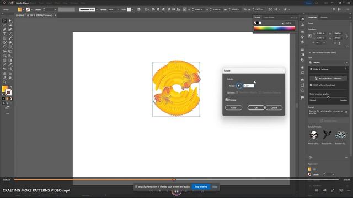Set toolbar paint mode to None
The image size is (353, 198).
11,98
